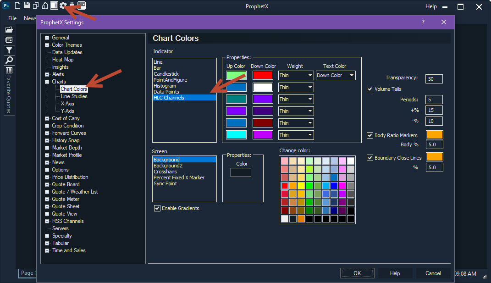
Task: Open the Text Color dropdown showing Down Color
Action: point(336,75)
